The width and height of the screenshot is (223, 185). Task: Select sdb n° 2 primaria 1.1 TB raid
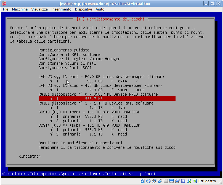pos(88,134)
